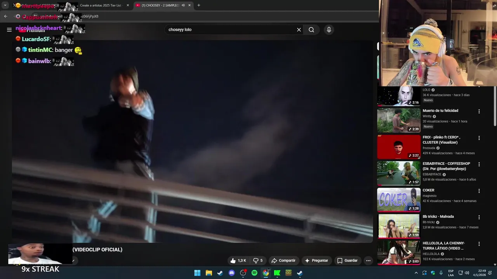Open the green Kick app in taskbar
Screen dimensions: 497x279
tap(277, 273)
